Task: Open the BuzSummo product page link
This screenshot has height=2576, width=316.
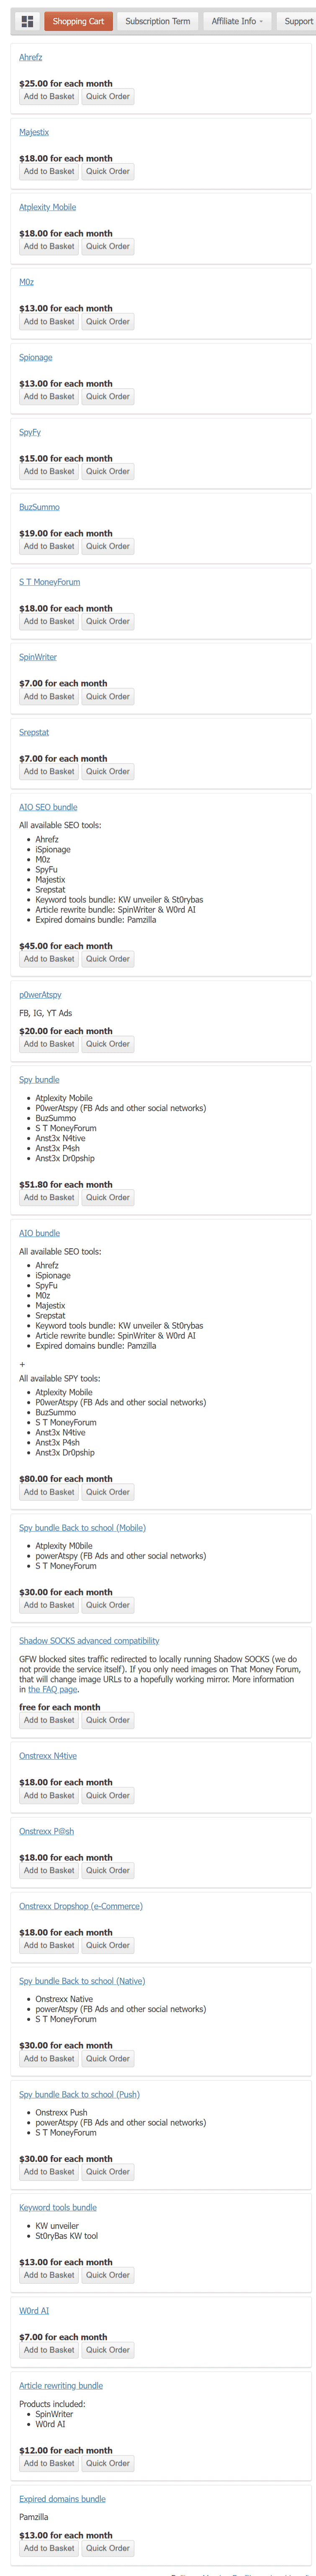Action: [x=39, y=507]
